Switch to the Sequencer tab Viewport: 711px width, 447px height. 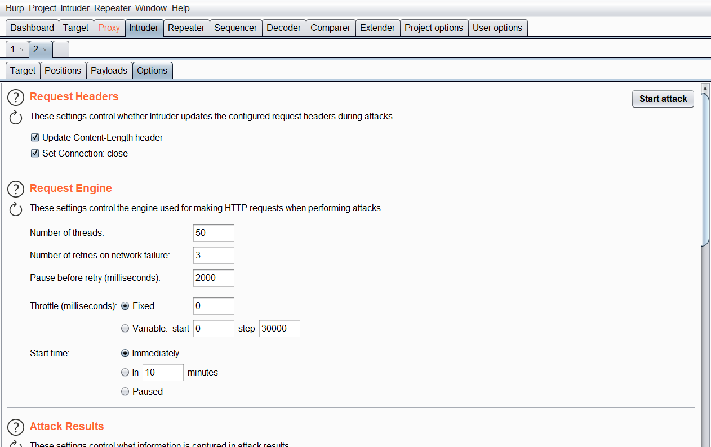(235, 28)
